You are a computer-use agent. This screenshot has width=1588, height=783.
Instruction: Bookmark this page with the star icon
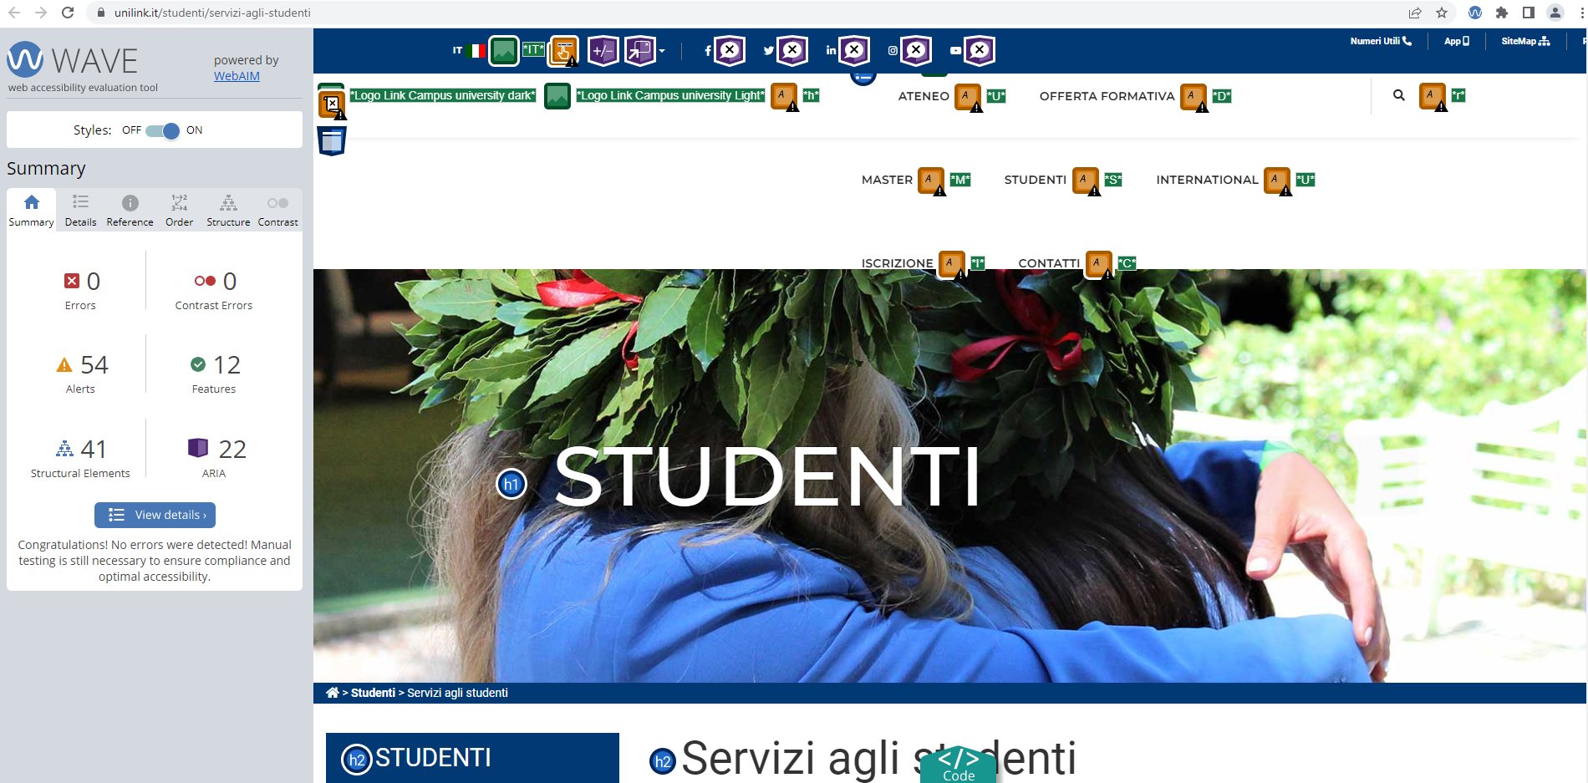click(x=1442, y=13)
